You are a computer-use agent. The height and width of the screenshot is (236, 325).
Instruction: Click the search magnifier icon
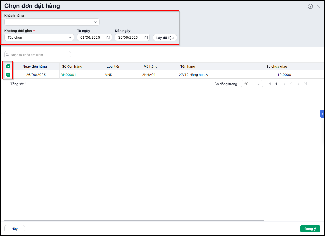coord(7,55)
